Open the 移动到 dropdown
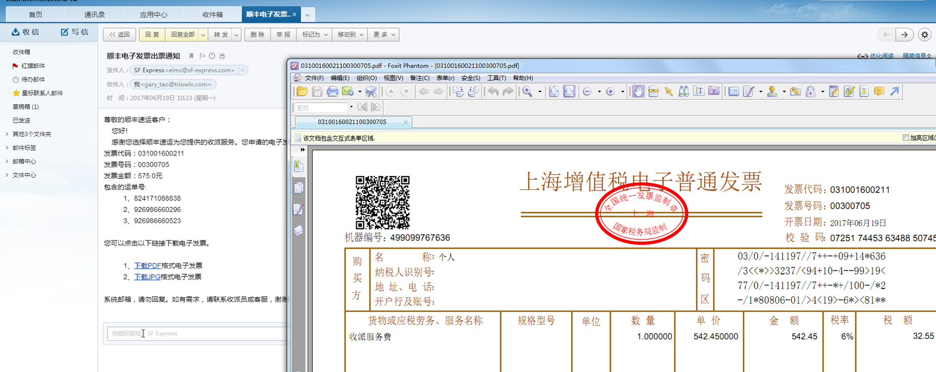This screenshot has width=936, height=372. click(x=350, y=35)
